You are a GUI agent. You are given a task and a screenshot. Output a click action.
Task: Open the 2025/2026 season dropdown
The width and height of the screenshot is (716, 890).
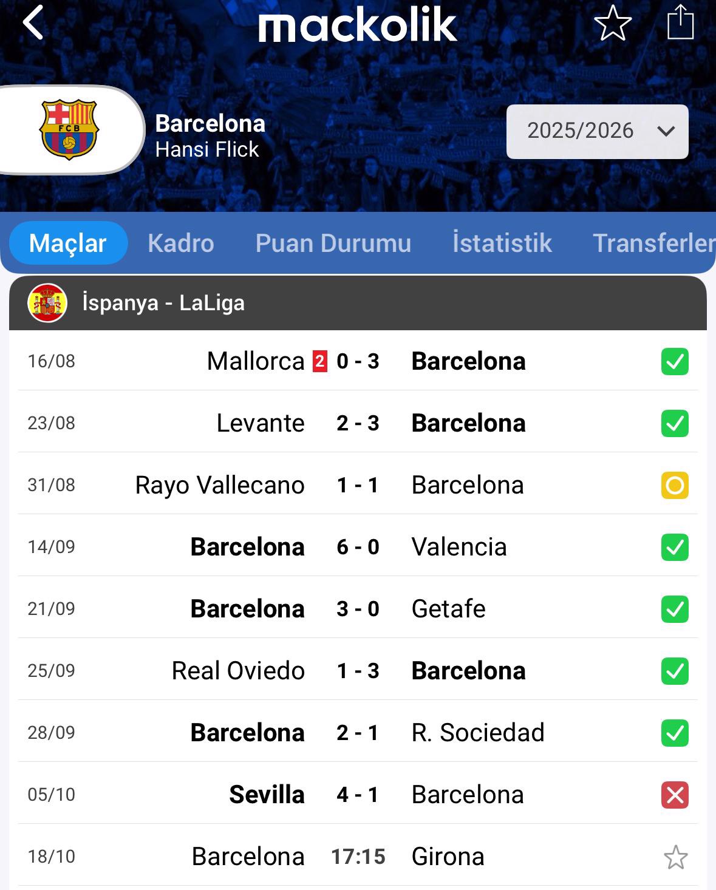point(597,131)
